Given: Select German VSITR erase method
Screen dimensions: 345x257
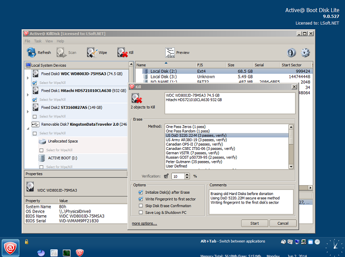Looking at the screenshot, I should pyautogui.click(x=227, y=153).
